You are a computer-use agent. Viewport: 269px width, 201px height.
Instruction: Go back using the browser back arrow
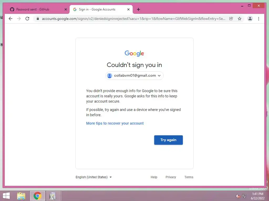pos(11,19)
